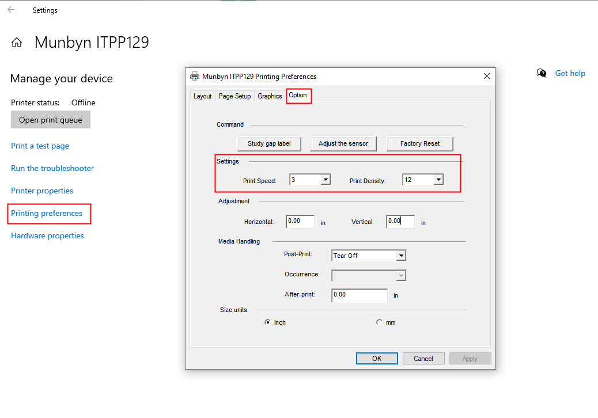Click the Horizontal adjustment input field

click(300, 221)
